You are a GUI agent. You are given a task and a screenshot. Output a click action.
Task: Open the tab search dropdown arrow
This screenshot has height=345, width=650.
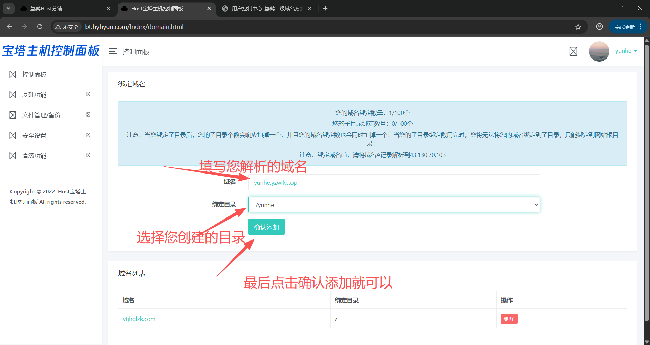[8, 8]
